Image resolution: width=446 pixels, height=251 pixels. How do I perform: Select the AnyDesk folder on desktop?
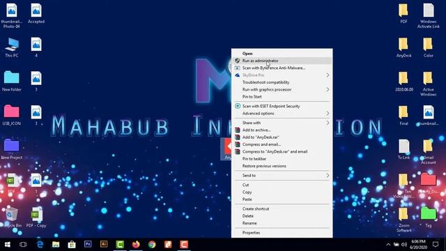(403, 48)
